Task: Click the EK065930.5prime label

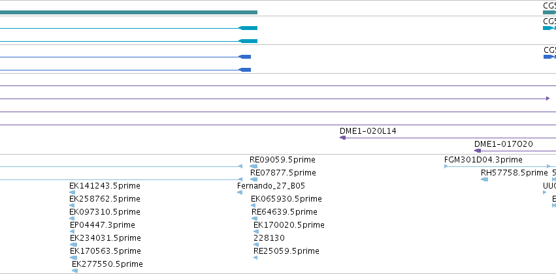Action: point(286,199)
